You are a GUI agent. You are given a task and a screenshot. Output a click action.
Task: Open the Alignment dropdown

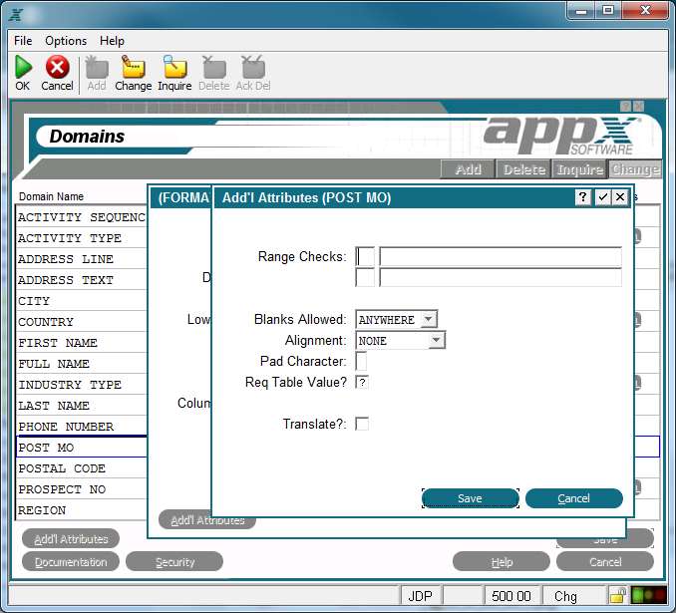(437, 340)
